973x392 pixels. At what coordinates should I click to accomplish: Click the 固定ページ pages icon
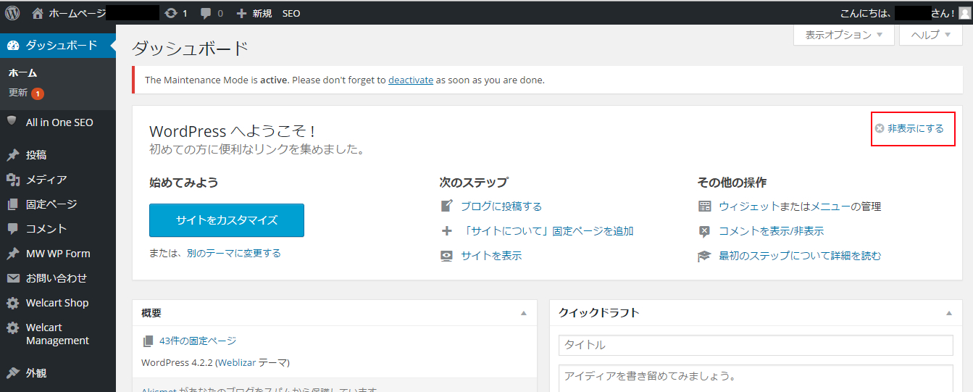point(13,204)
